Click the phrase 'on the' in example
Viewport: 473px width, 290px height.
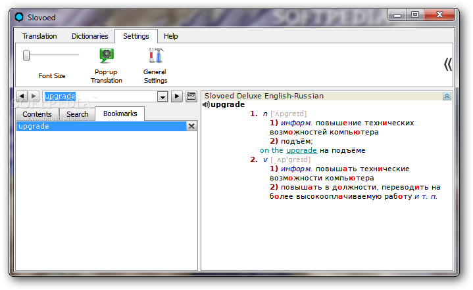tap(272, 150)
